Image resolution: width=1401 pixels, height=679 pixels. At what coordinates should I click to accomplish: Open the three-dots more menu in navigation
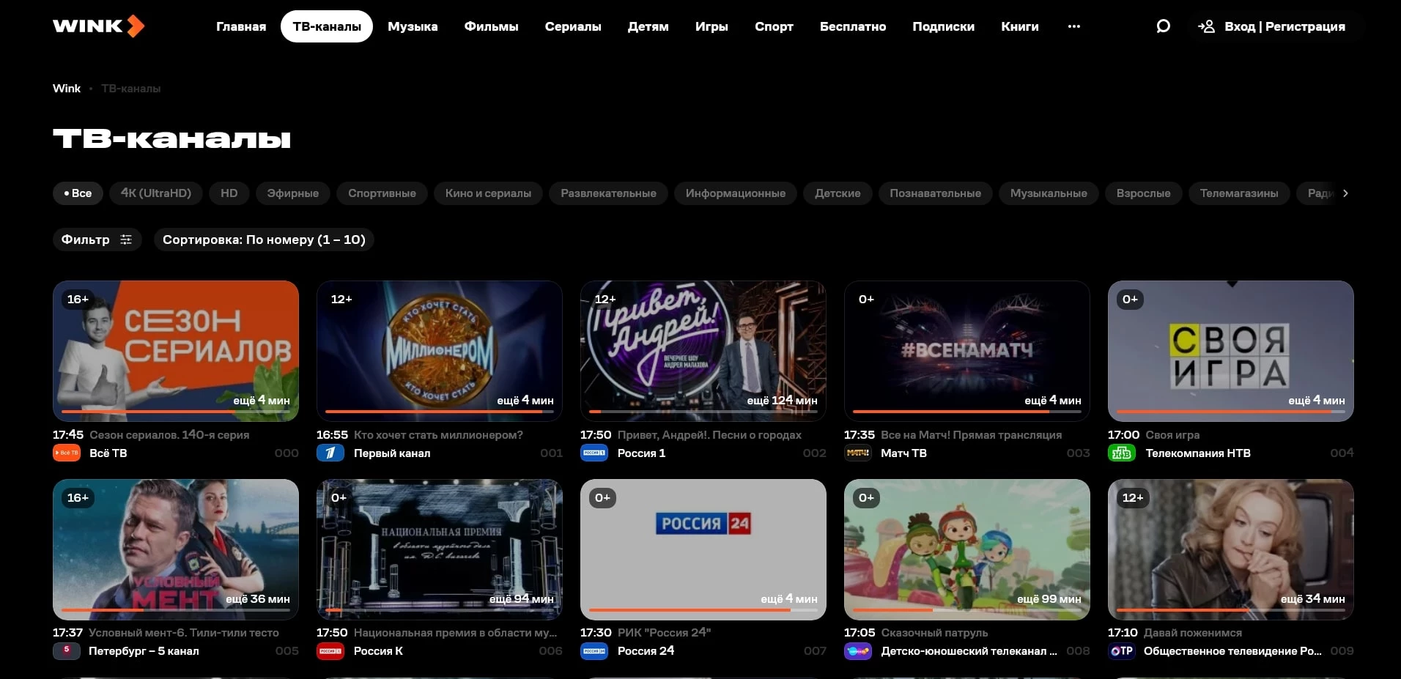coord(1073,26)
